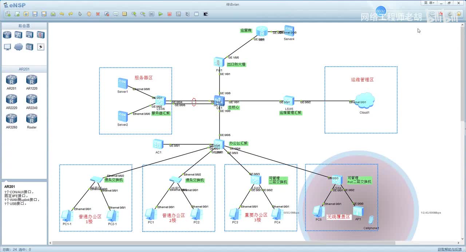The height and width of the screenshot is (252, 466).
Task: Select the SW3 managed switch
Action: 256,180
